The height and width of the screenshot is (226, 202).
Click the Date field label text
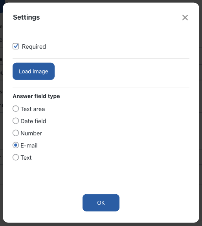tap(33, 121)
